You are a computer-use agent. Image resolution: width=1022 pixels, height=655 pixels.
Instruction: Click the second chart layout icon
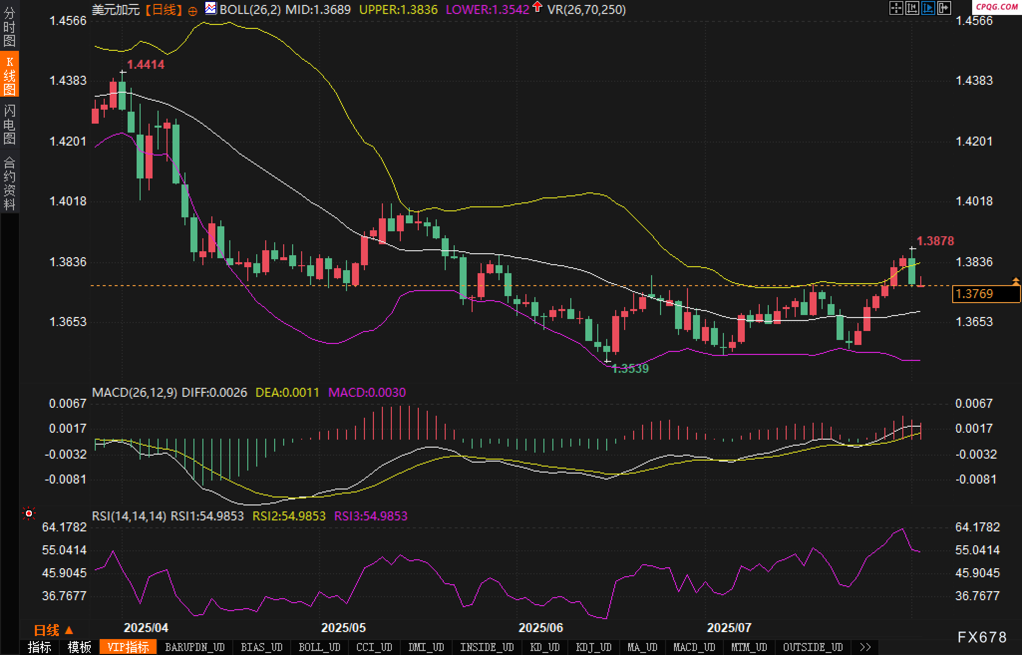(x=912, y=8)
